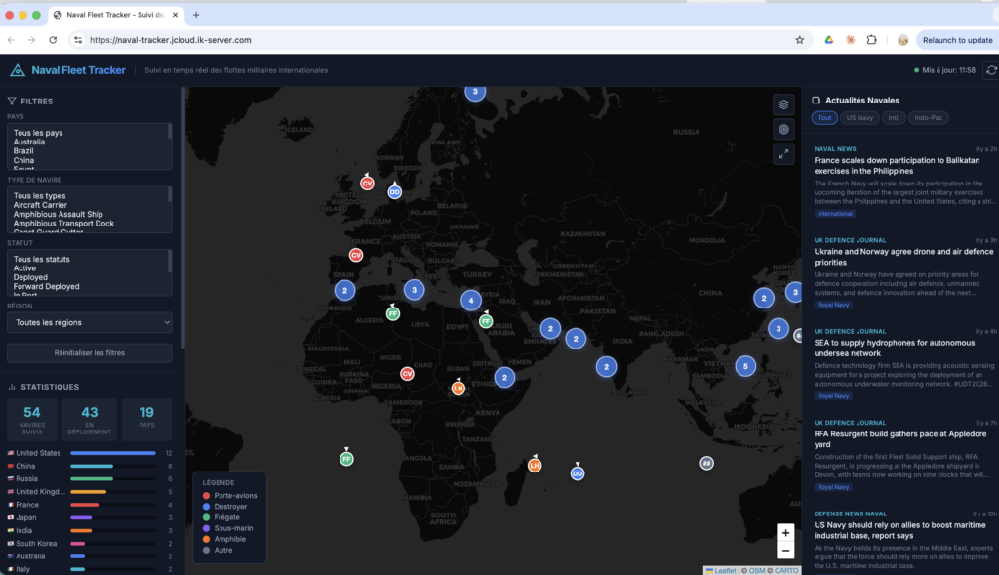This screenshot has height=575, width=999.
Task: Open the Toutes les régions dropdown
Action: [x=89, y=322]
